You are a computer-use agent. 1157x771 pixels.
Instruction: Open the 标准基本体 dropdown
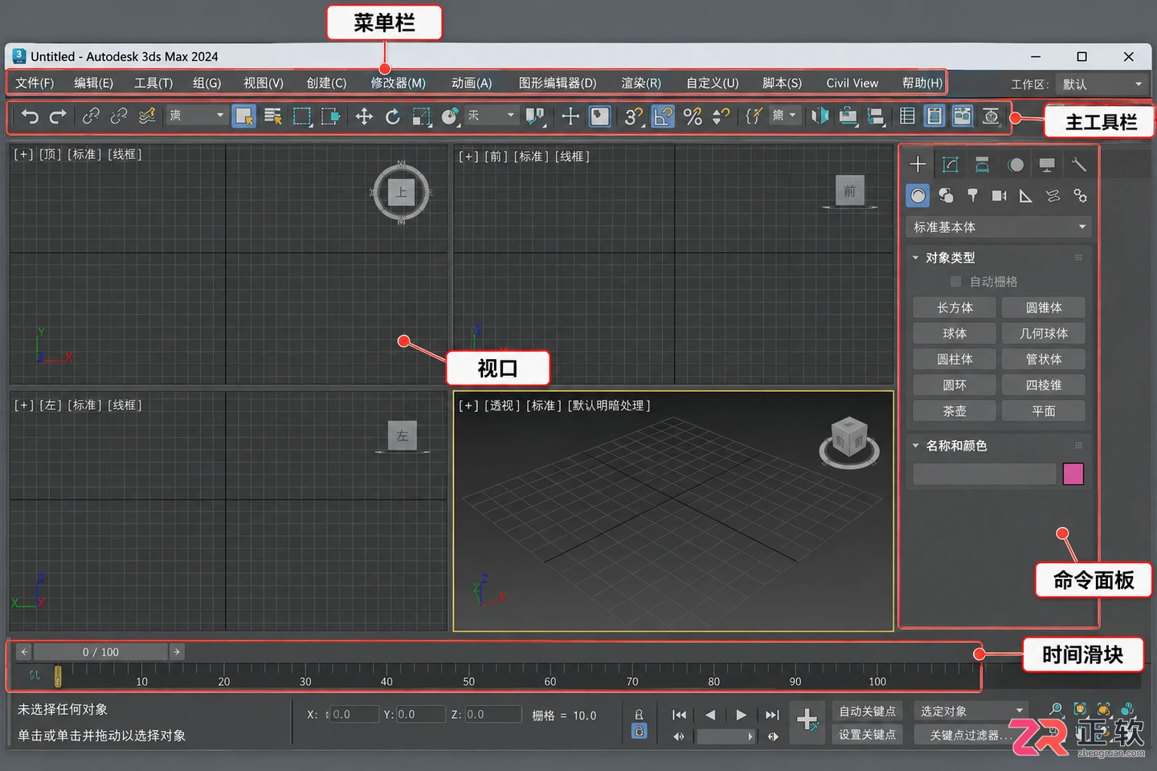point(999,227)
